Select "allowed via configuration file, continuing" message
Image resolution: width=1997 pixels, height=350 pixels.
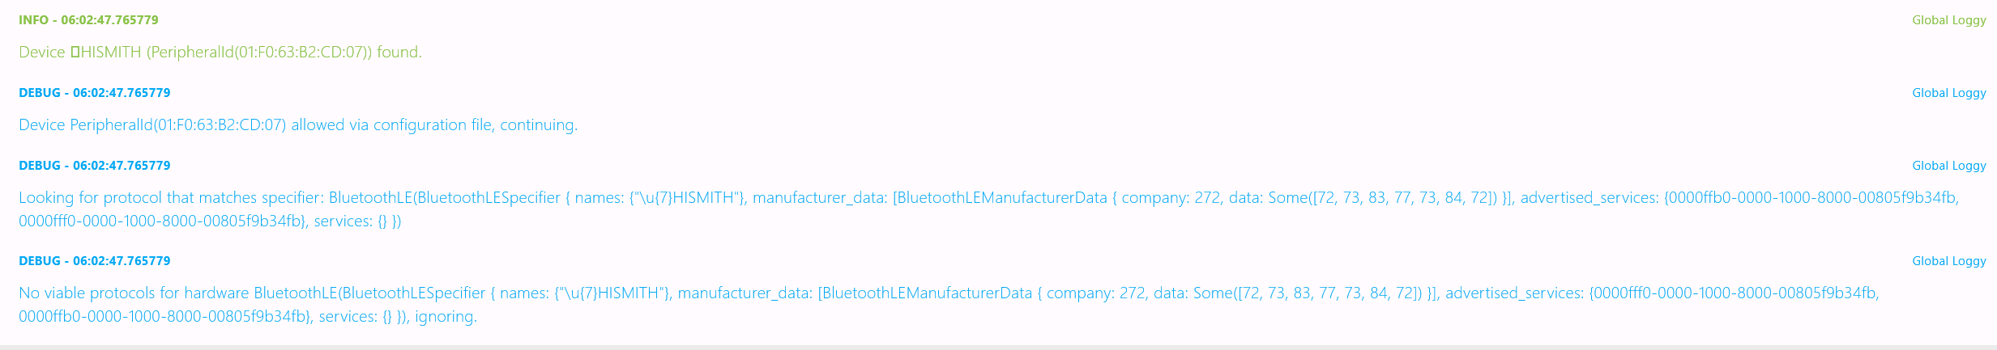click(x=434, y=125)
